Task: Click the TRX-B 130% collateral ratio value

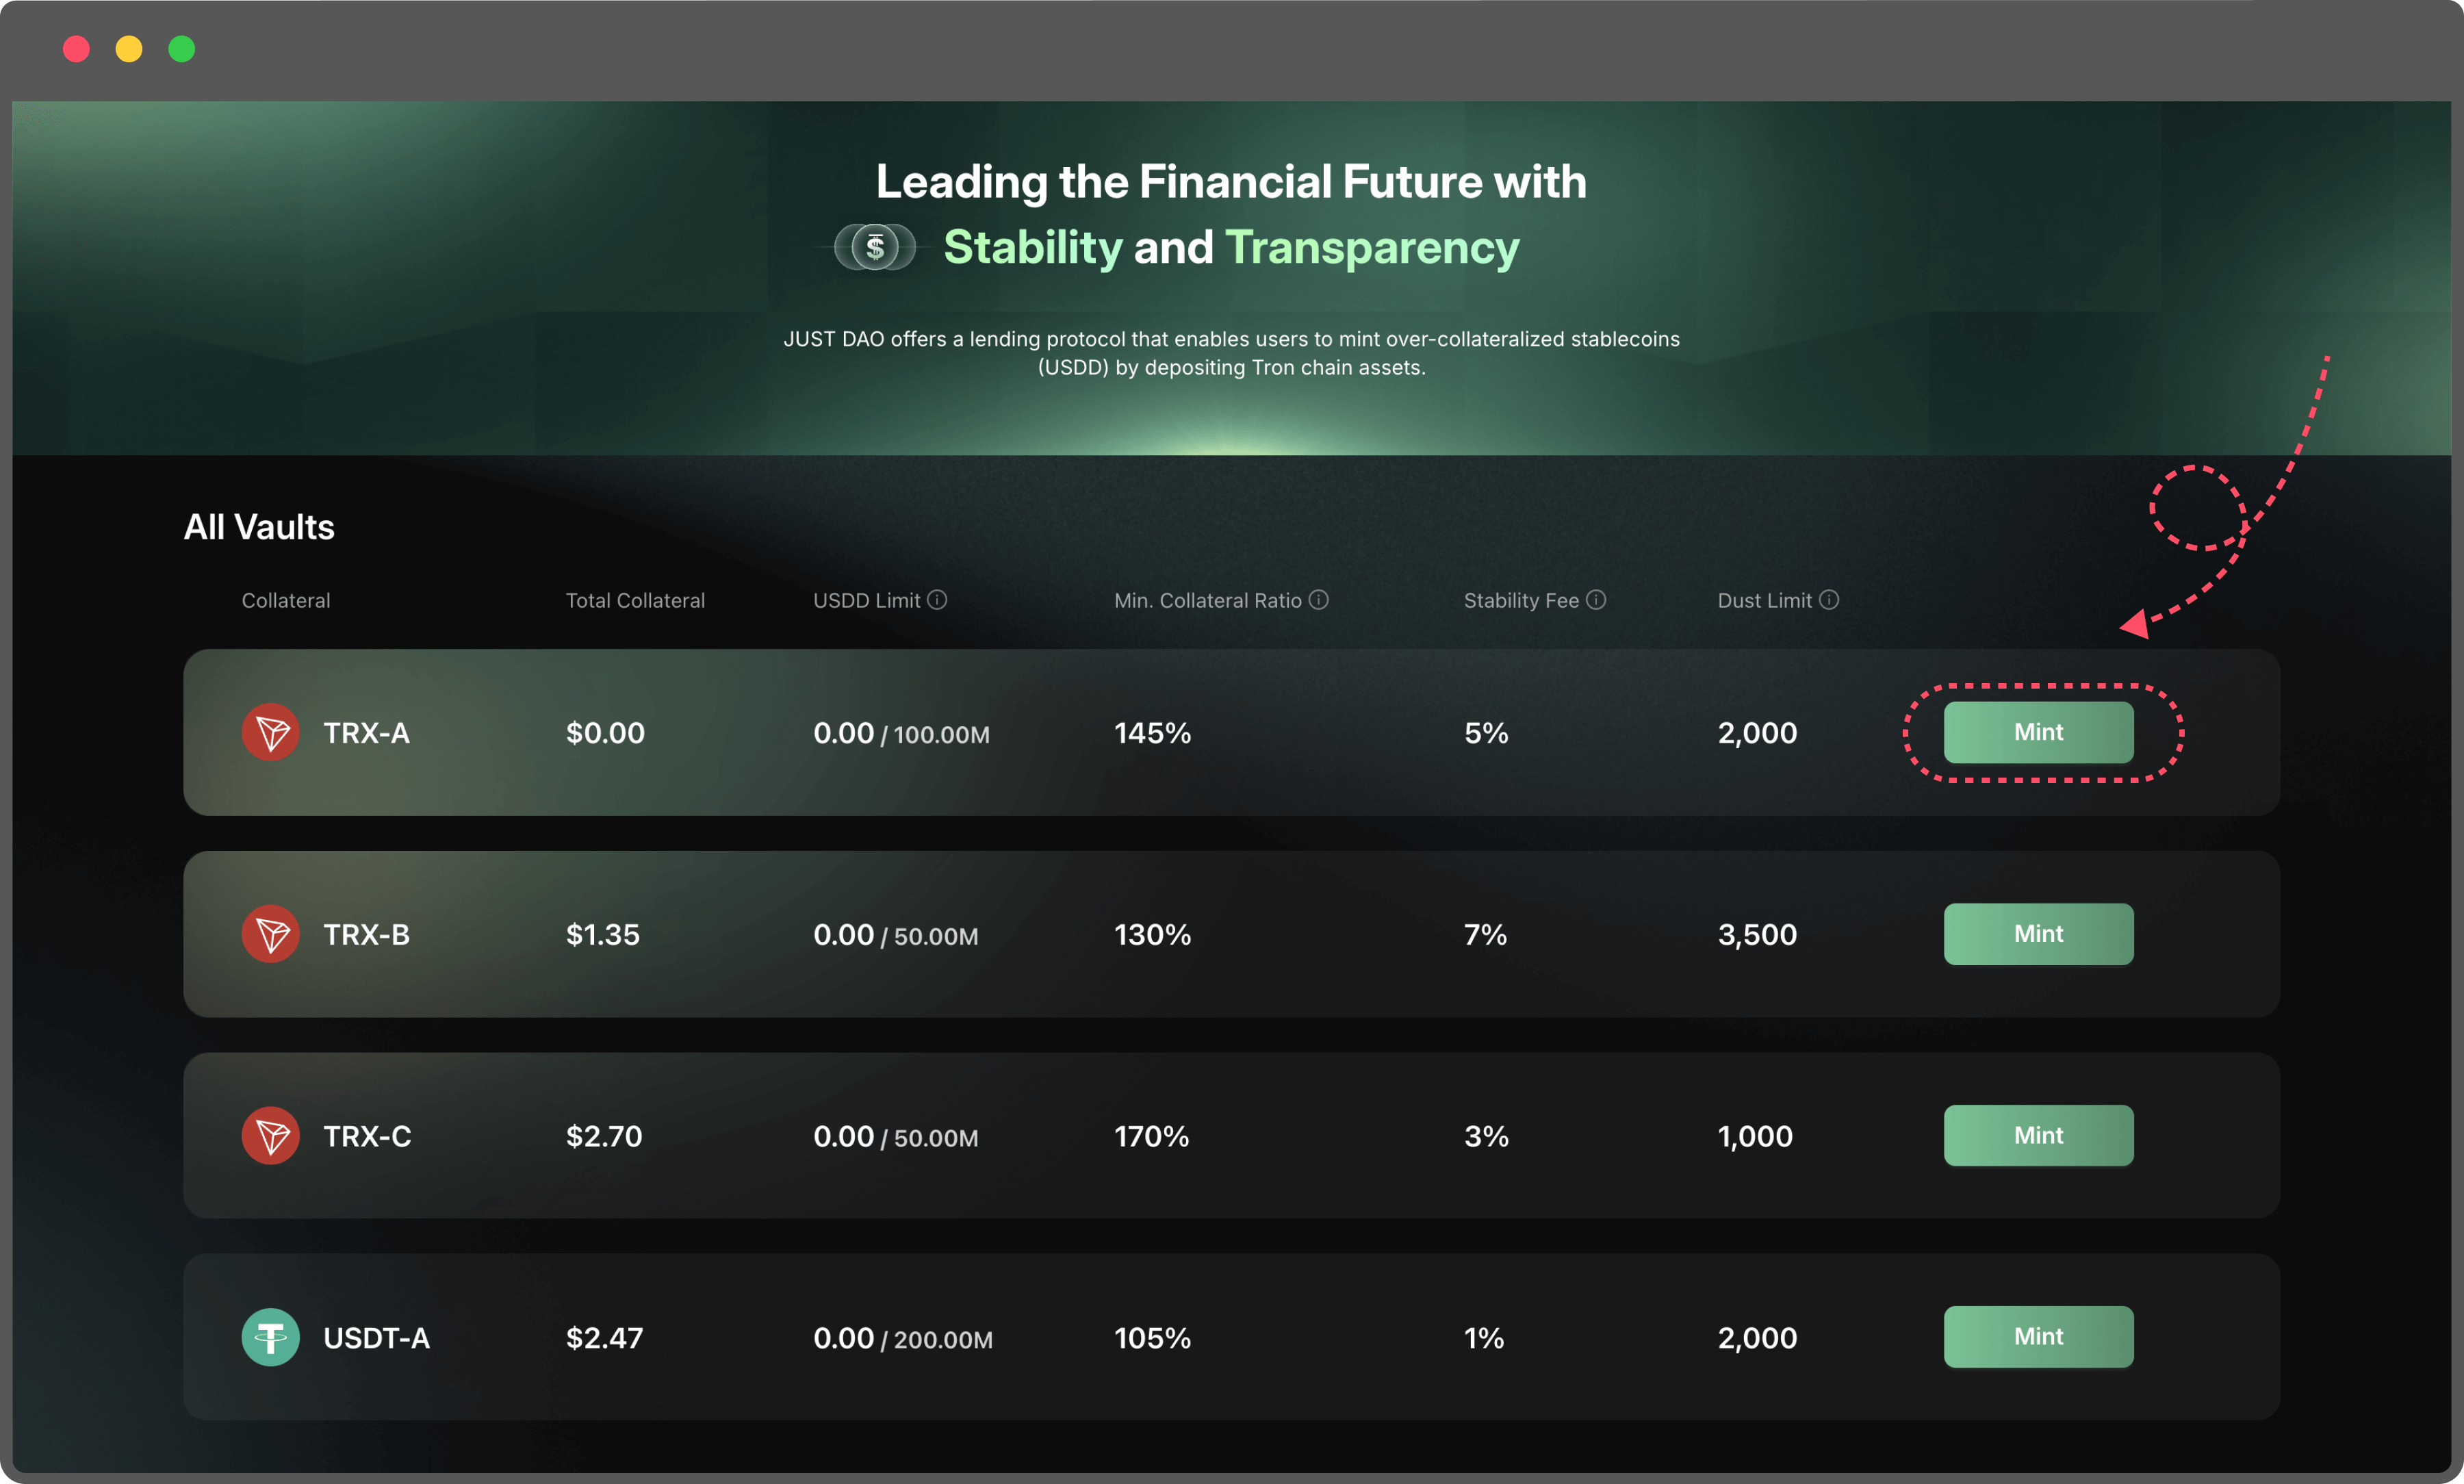Action: [1153, 935]
